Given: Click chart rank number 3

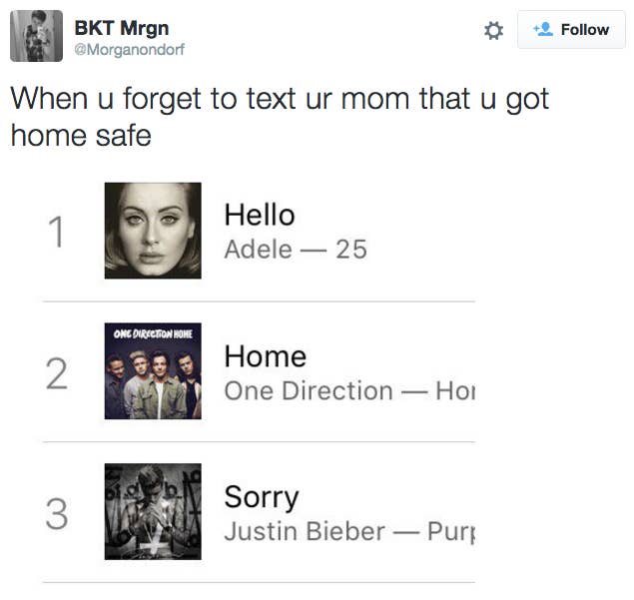Looking at the screenshot, I should (x=57, y=515).
